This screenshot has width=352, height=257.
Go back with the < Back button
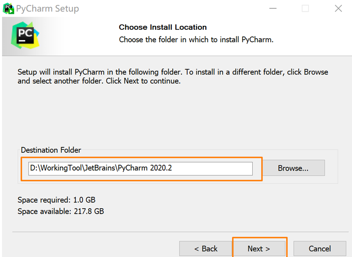(x=206, y=248)
